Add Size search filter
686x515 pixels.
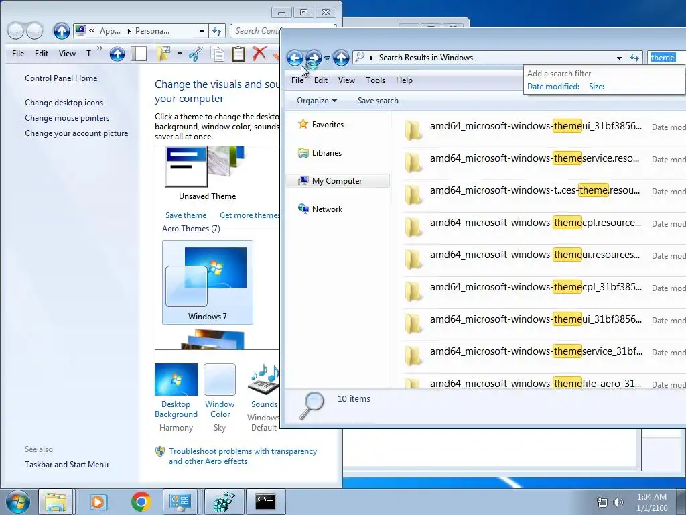click(x=596, y=87)
